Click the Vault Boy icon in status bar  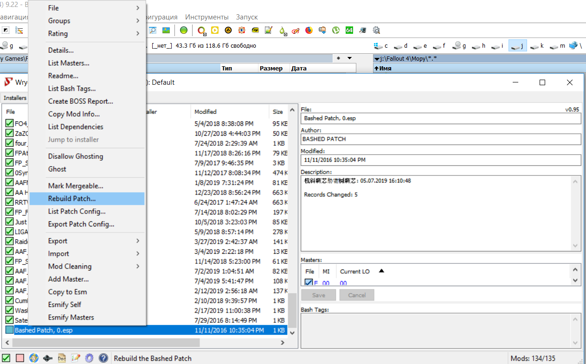click(33, 358)
